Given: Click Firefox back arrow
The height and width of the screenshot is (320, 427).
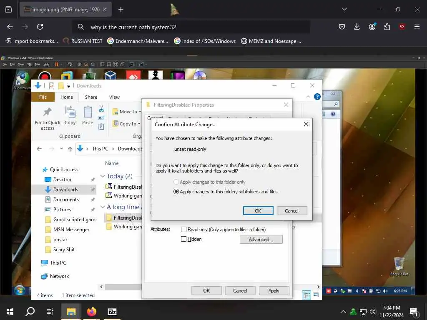Looking at the screenshot, I should (10, 27).
